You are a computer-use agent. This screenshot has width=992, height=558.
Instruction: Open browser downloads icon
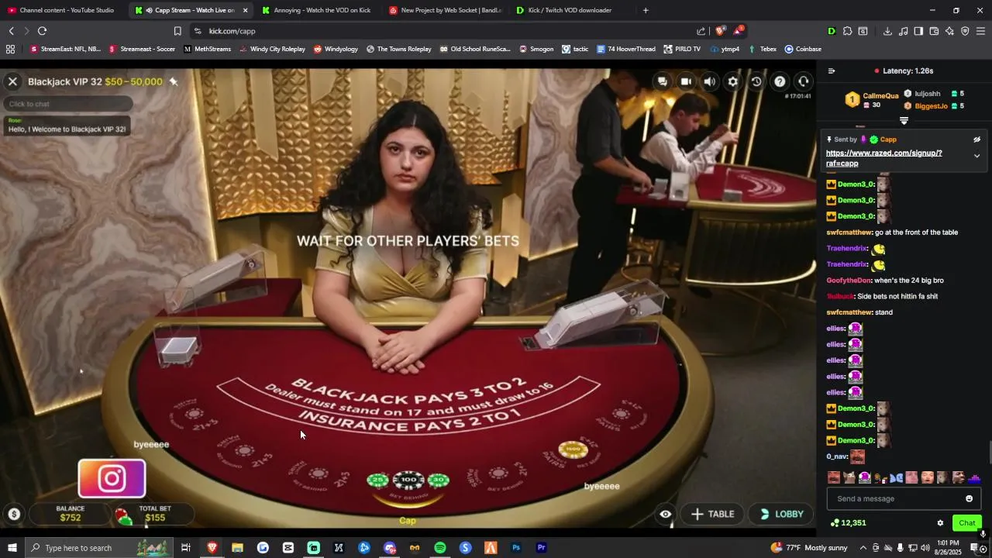887,31
